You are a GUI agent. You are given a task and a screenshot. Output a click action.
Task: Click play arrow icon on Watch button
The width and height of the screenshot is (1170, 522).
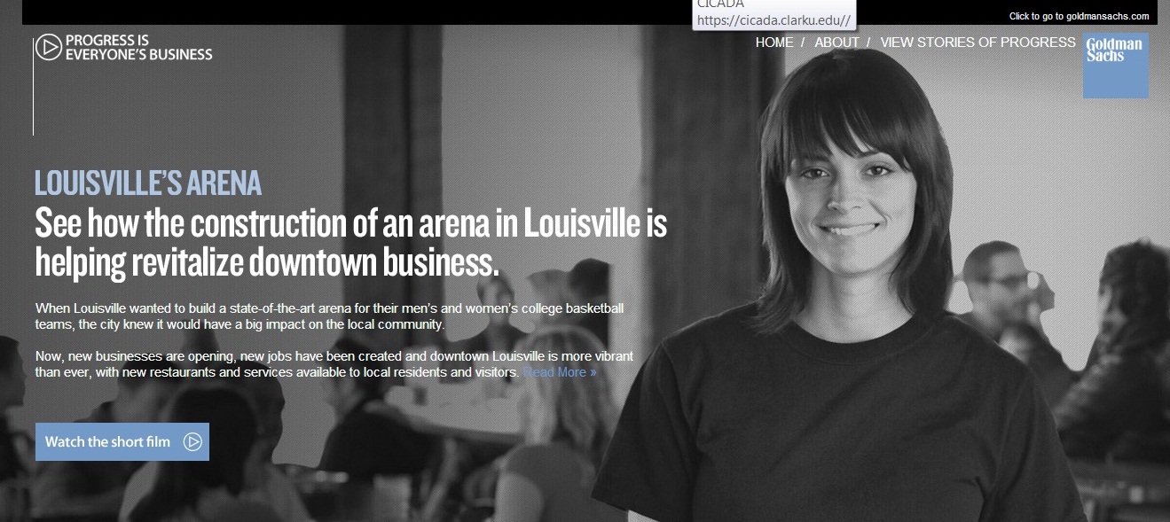(192, 441)
